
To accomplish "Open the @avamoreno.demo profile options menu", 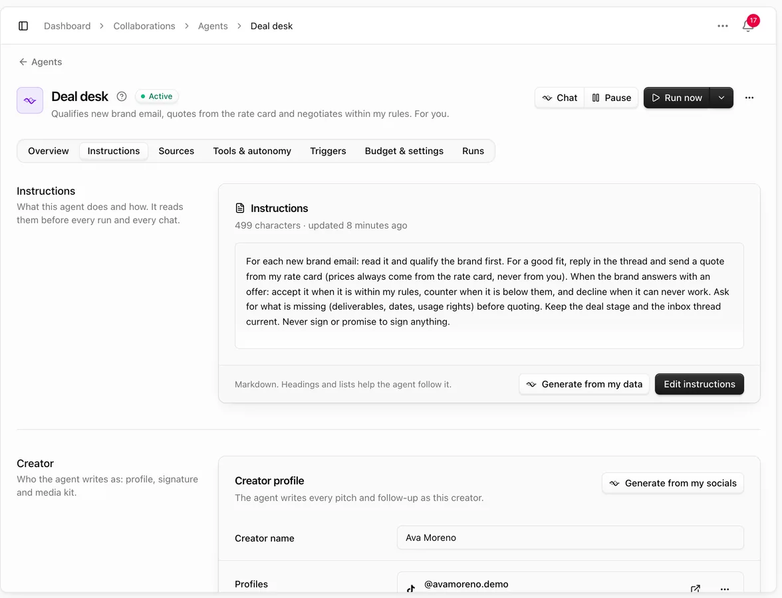I will 725,589.
